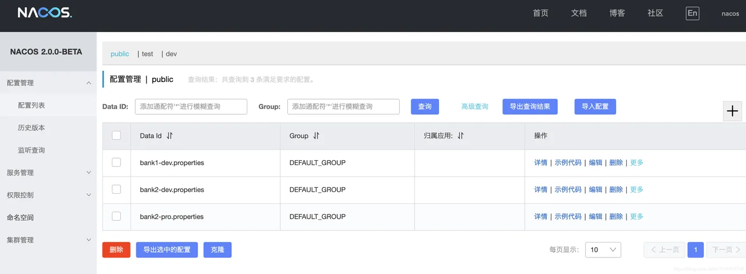Check the bank2-pro.properties row checkbox
The image size is (746, 274).
tap(116, 216)
